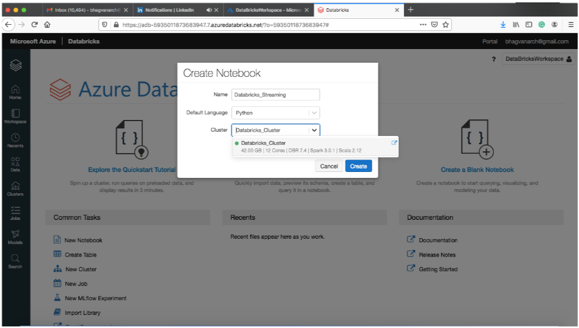This screenshot has width=579, height=328.
Task: Click the bhagvanarch@gmail.com account text
Action: pyautogui.click(x=537, y=41)
